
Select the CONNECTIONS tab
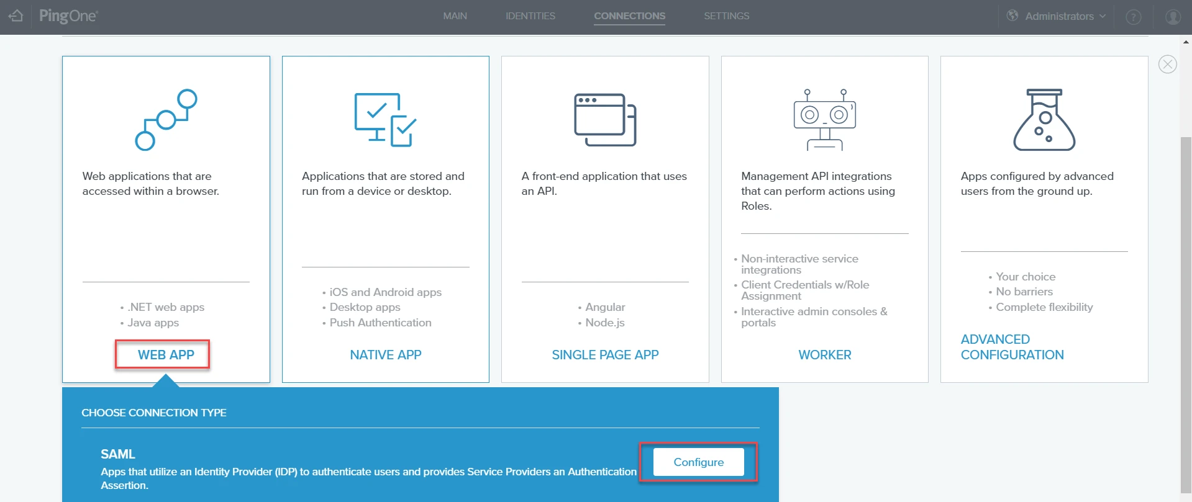click(629, 16)
